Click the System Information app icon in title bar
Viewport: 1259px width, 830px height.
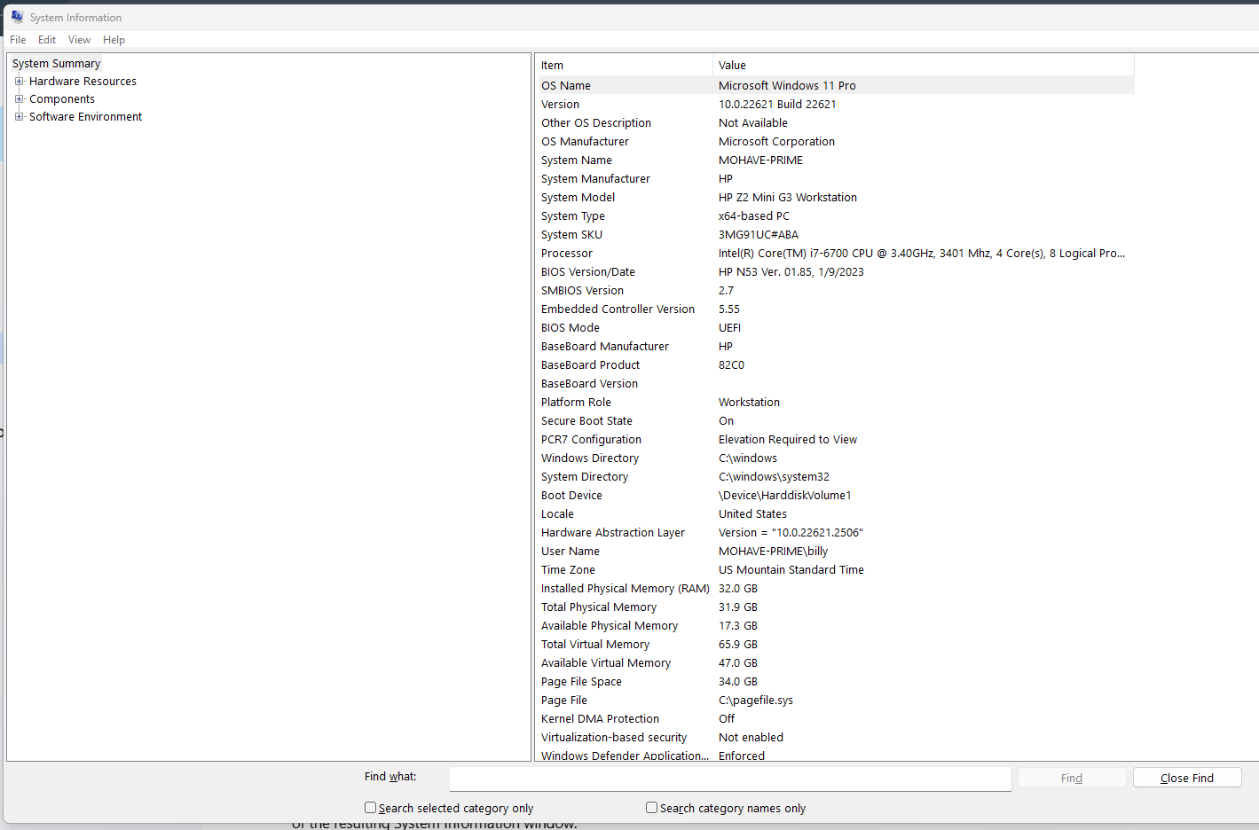[17, 17]
